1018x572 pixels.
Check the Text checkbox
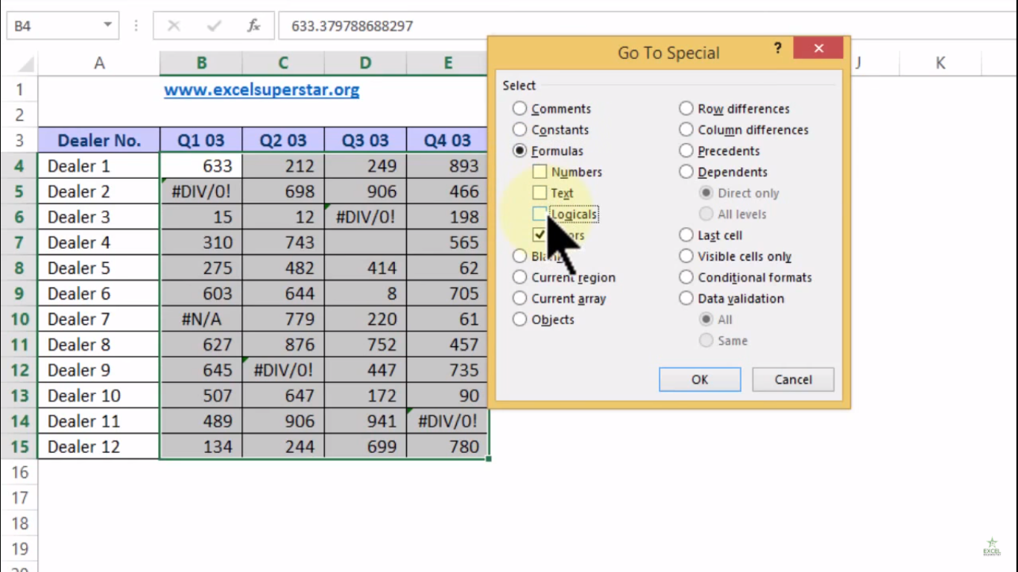(540, 193)
